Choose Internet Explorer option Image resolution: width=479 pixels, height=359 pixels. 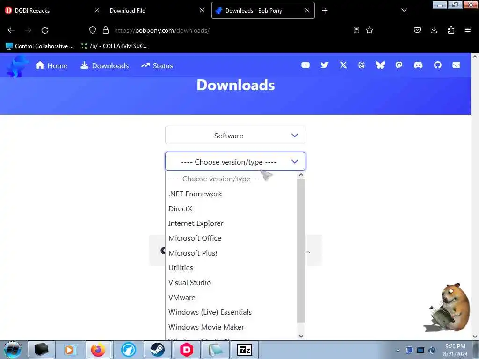231,223
